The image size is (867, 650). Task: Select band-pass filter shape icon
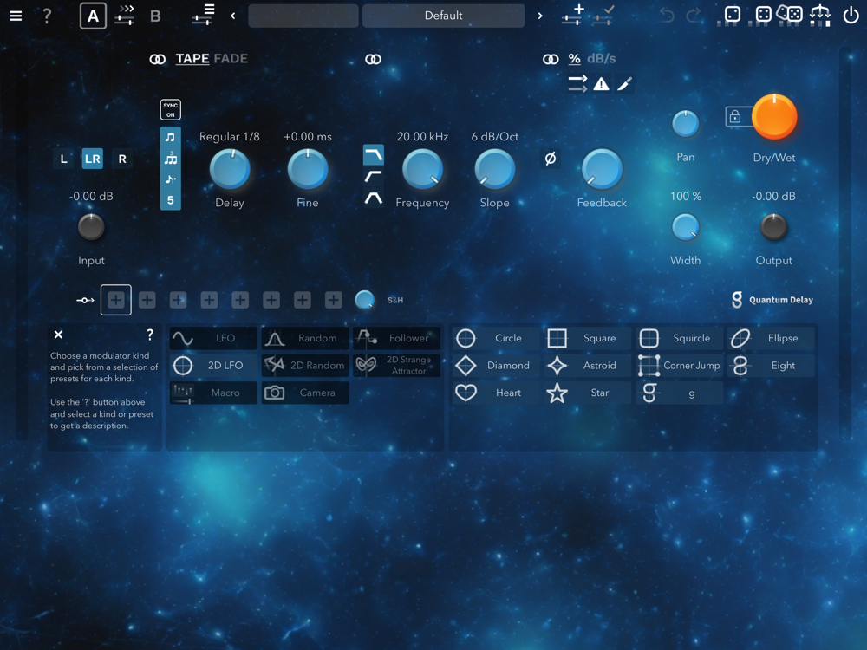373,198
